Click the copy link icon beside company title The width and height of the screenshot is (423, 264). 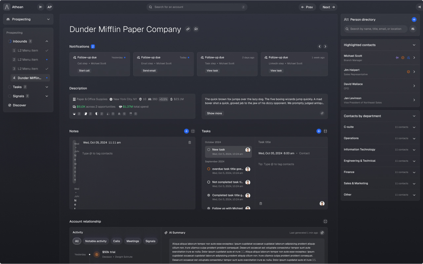point(188,29)
